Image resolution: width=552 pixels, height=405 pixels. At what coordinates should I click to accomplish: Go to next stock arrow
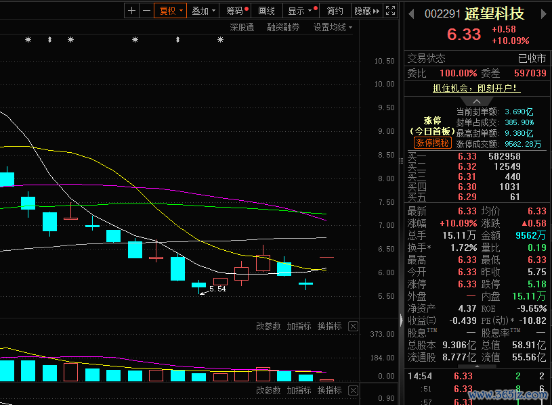coord(543,14)
